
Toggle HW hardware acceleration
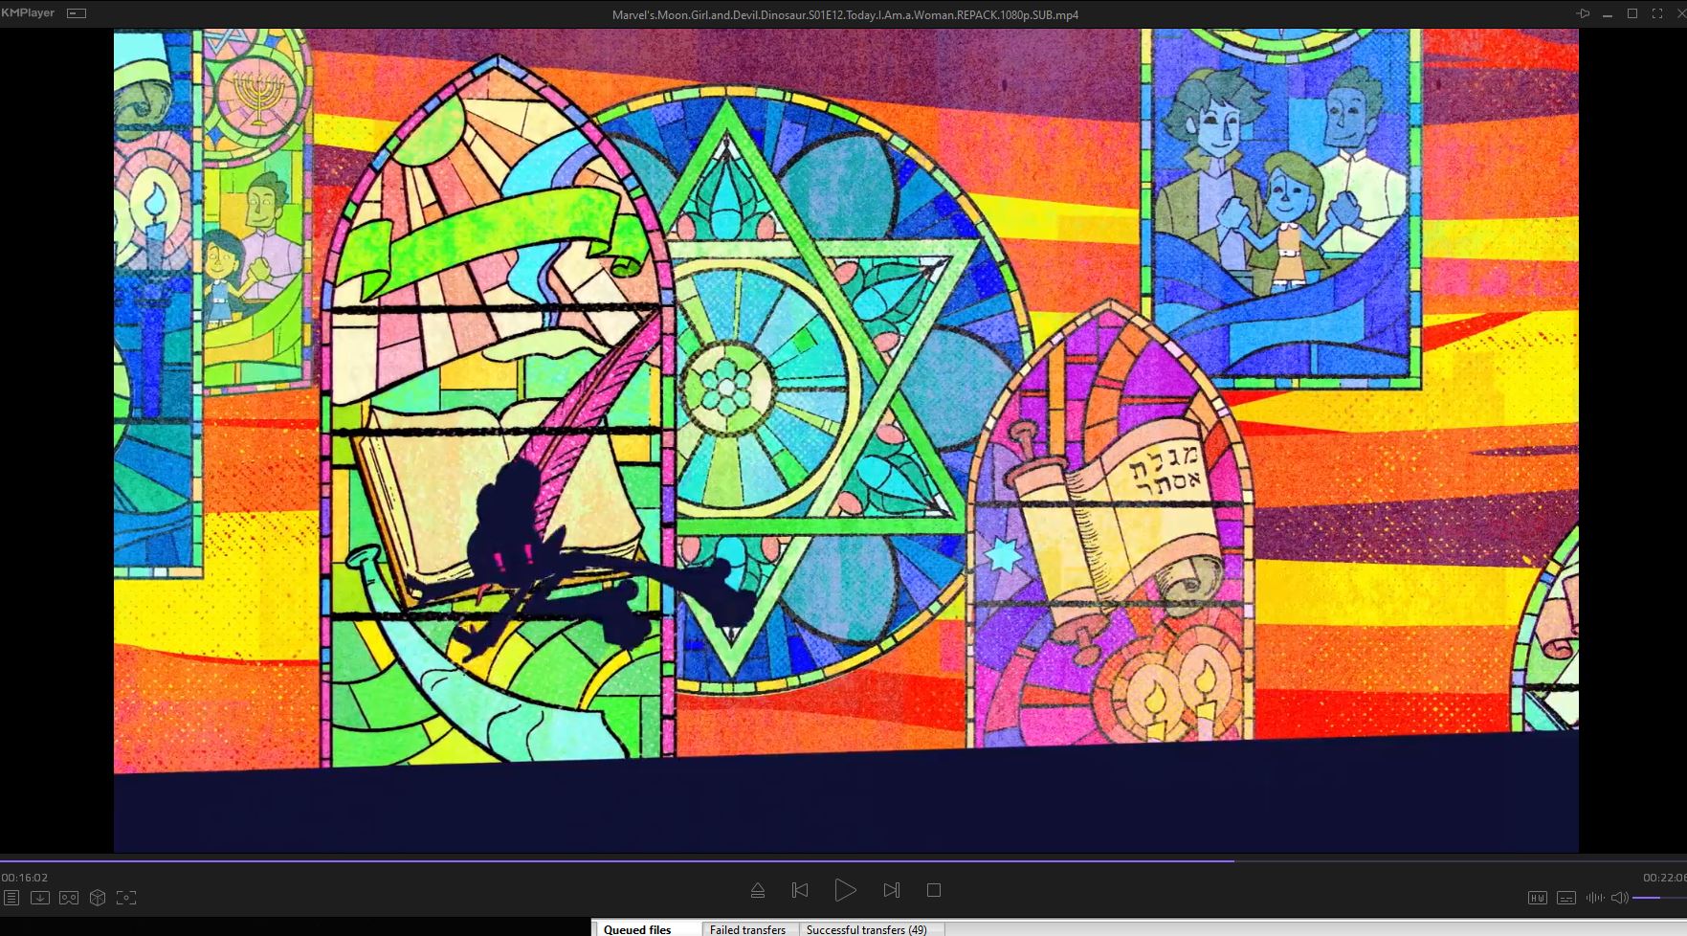click(1537, 898)
